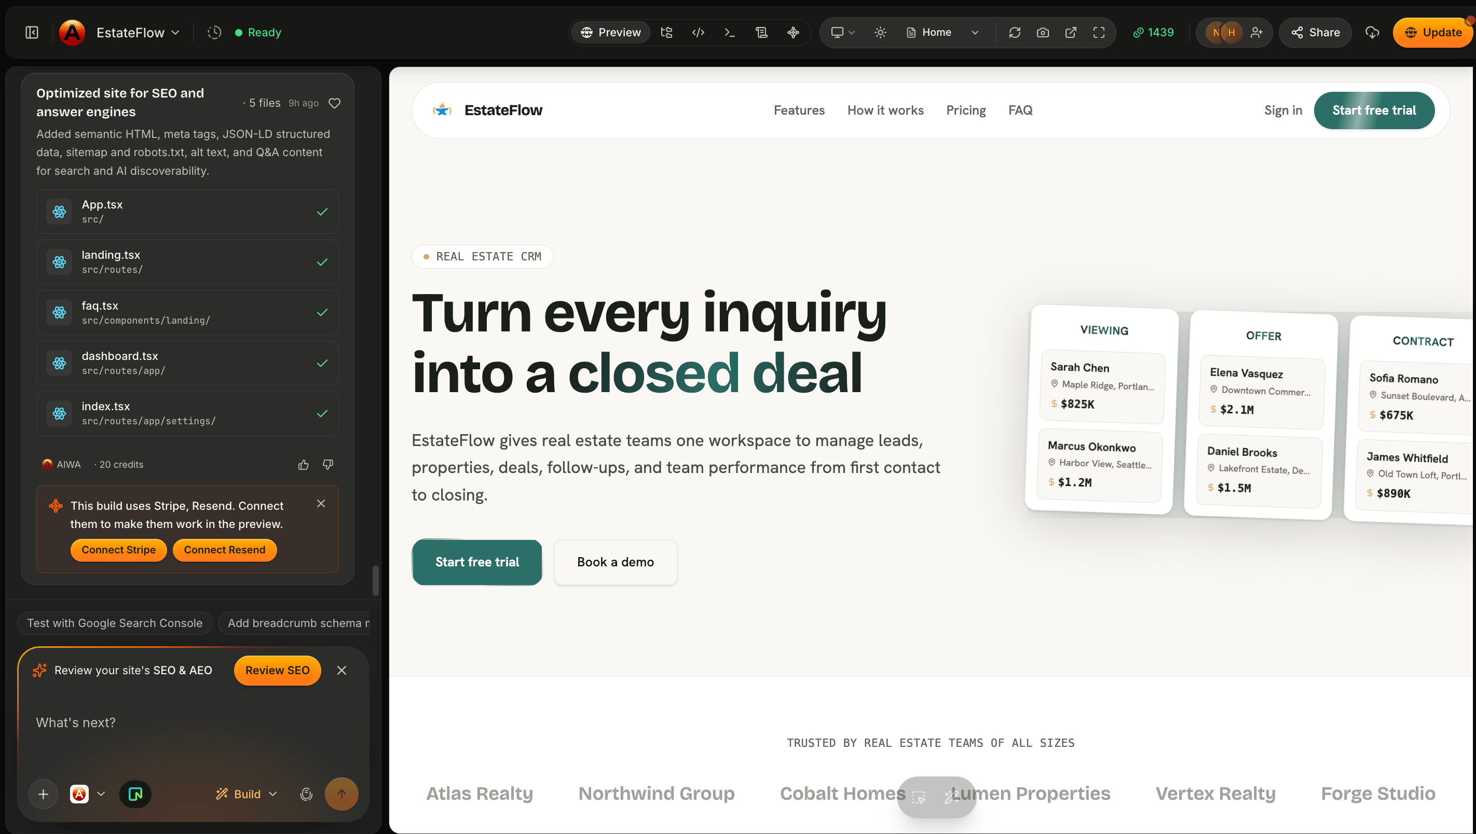The width and height of the screenshot is (1476, 834).
Task: Open version history clock icon
Action: [214, 33]
